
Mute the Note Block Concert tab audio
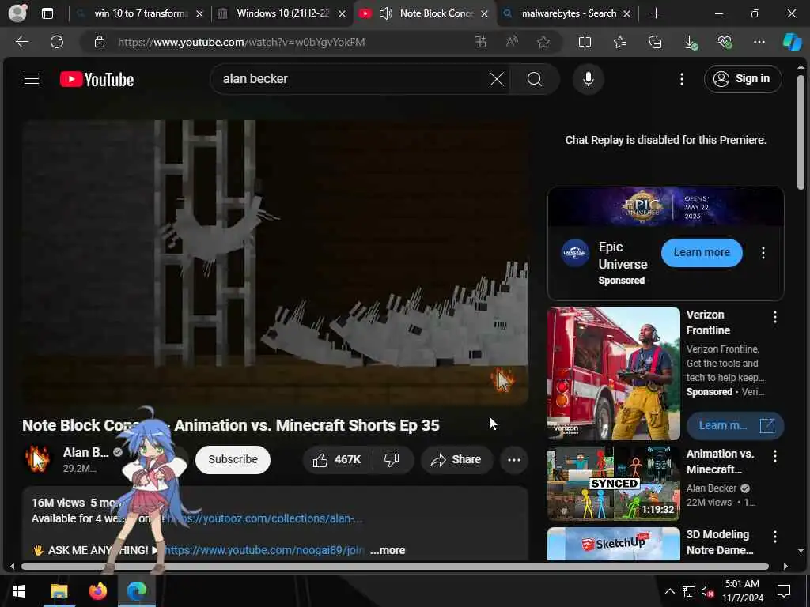385,13
